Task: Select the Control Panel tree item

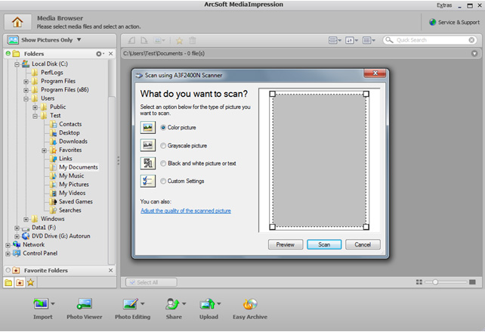Action: 40,253
